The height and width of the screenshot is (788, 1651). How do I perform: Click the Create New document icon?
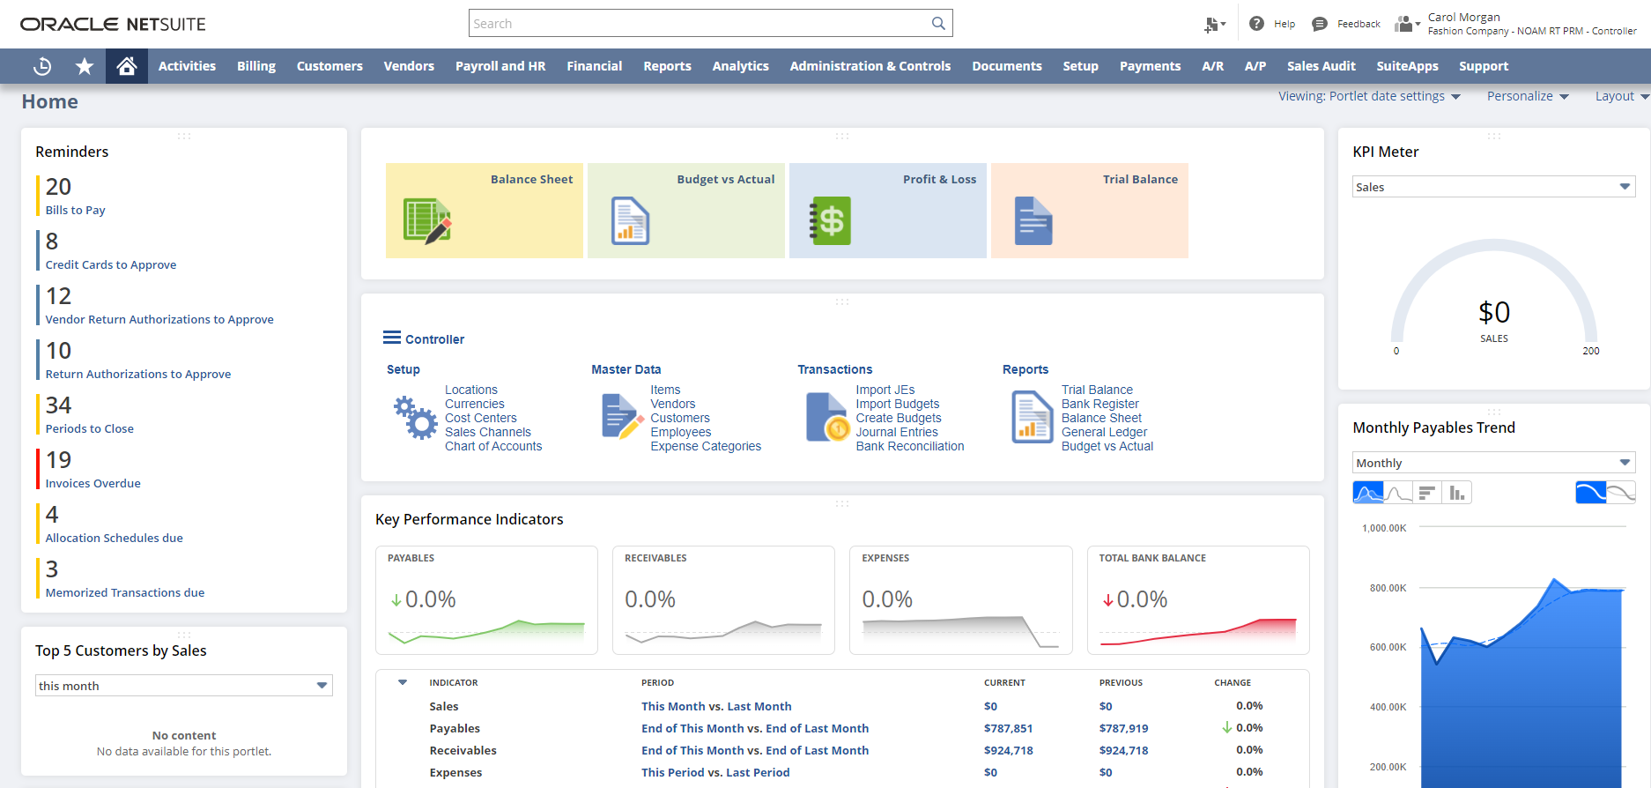pyautogui.click(x=1214, y=25)
